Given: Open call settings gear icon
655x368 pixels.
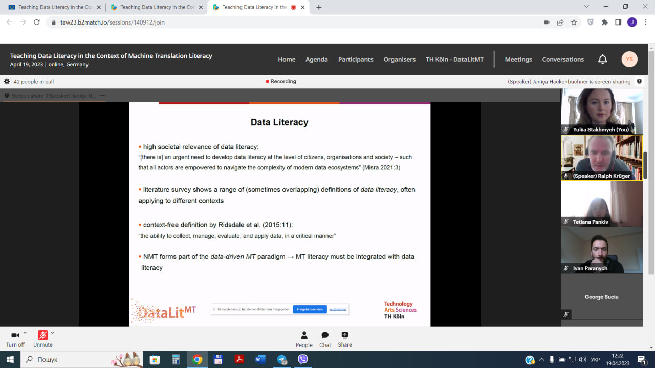Looking at the screenshot, I should click(x=7, y=81).
